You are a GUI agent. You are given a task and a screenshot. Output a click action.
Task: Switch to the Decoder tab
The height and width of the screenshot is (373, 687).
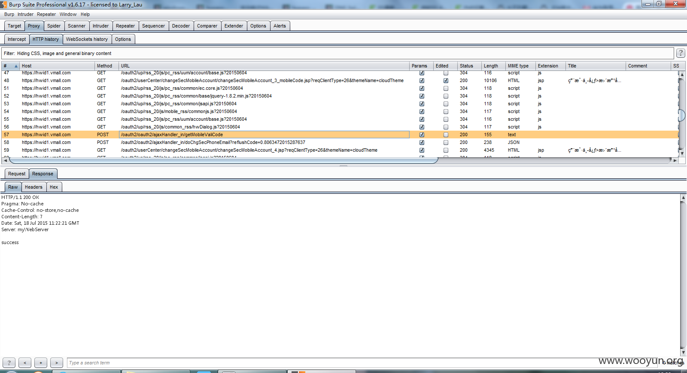pos(181,26)
